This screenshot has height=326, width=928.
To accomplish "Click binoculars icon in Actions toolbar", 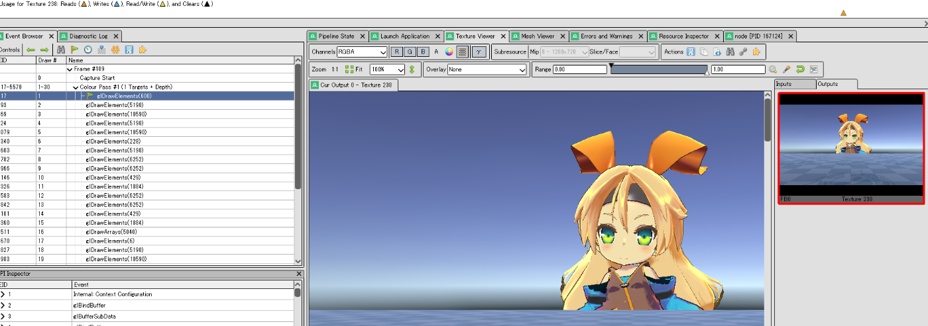I will 730,52.
